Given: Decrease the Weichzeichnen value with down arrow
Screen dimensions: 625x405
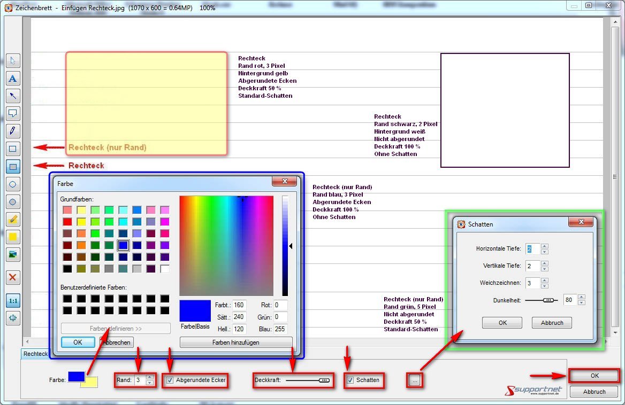Looking at the screenshot, I should (545, 286).
